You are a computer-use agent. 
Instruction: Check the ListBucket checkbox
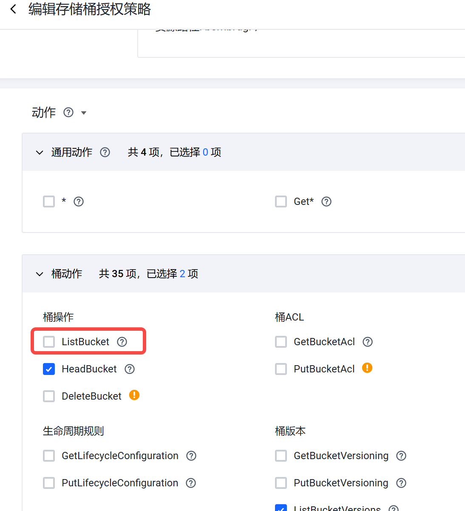pyautogui.click(x=49, y=342)
